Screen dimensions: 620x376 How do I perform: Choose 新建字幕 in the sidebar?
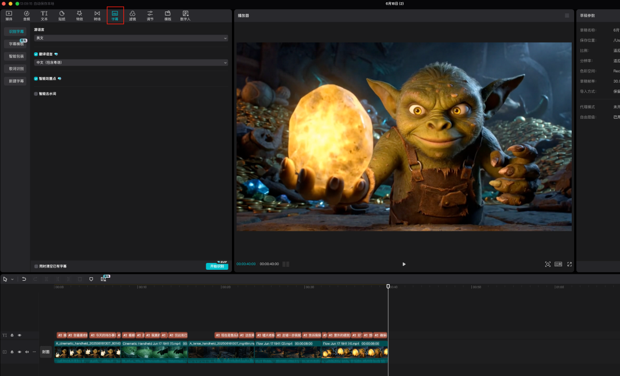pyautogui.click(x=16, y=81)
